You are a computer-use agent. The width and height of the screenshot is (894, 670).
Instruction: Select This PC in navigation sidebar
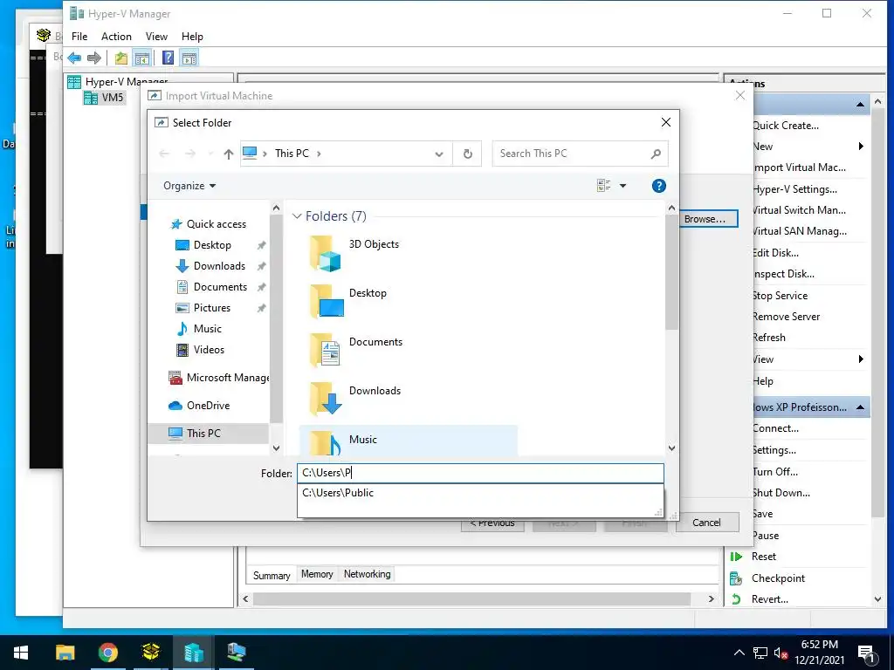click(x=208, y=434)
